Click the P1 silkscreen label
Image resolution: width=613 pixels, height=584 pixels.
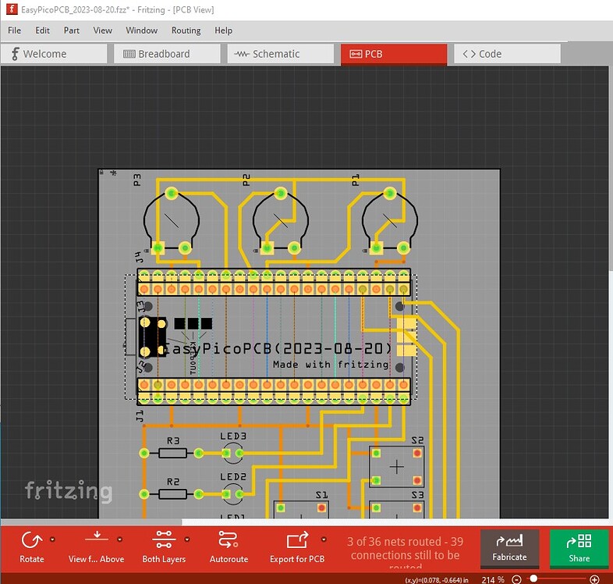coord(355,180)
